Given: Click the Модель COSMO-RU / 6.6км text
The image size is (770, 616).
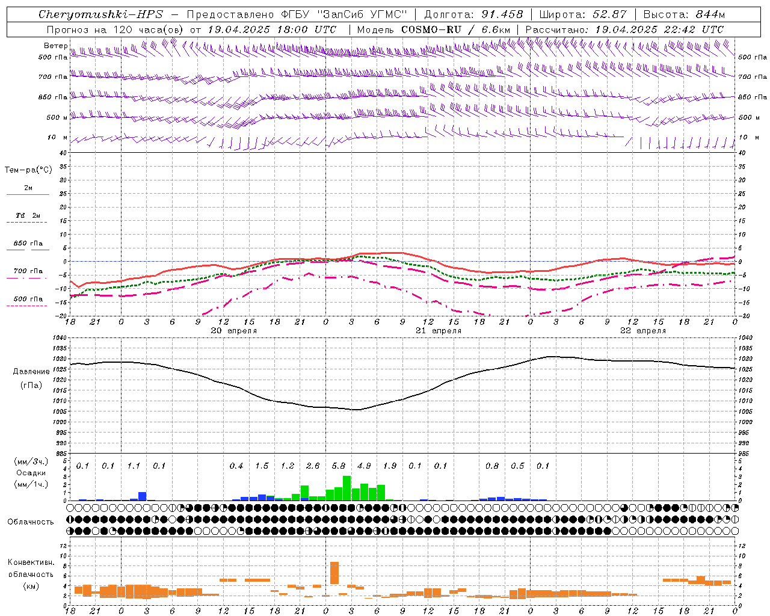Looking at the screenshot, I should pyautogui.click(x=433, y=29).
